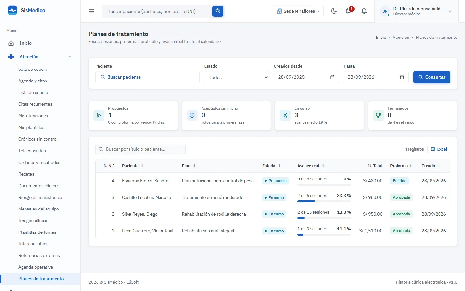Click the DR user avatar
Screen dimensions: 465x291
point(385,11)
